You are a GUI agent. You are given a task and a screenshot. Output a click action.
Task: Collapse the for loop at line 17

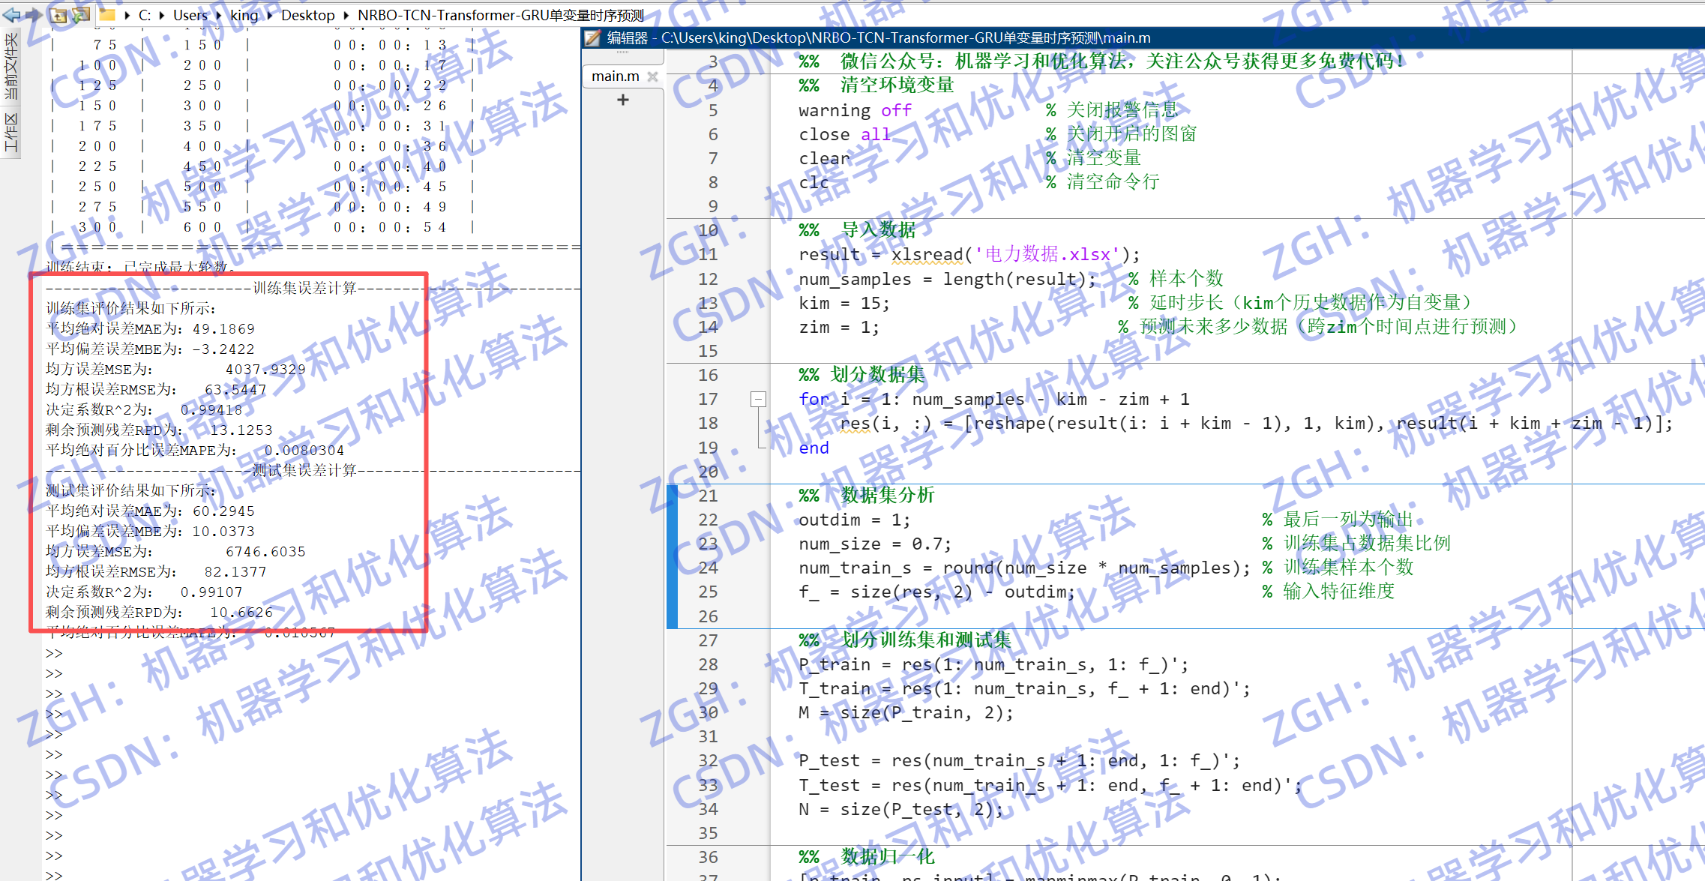[x=758, y=400]
